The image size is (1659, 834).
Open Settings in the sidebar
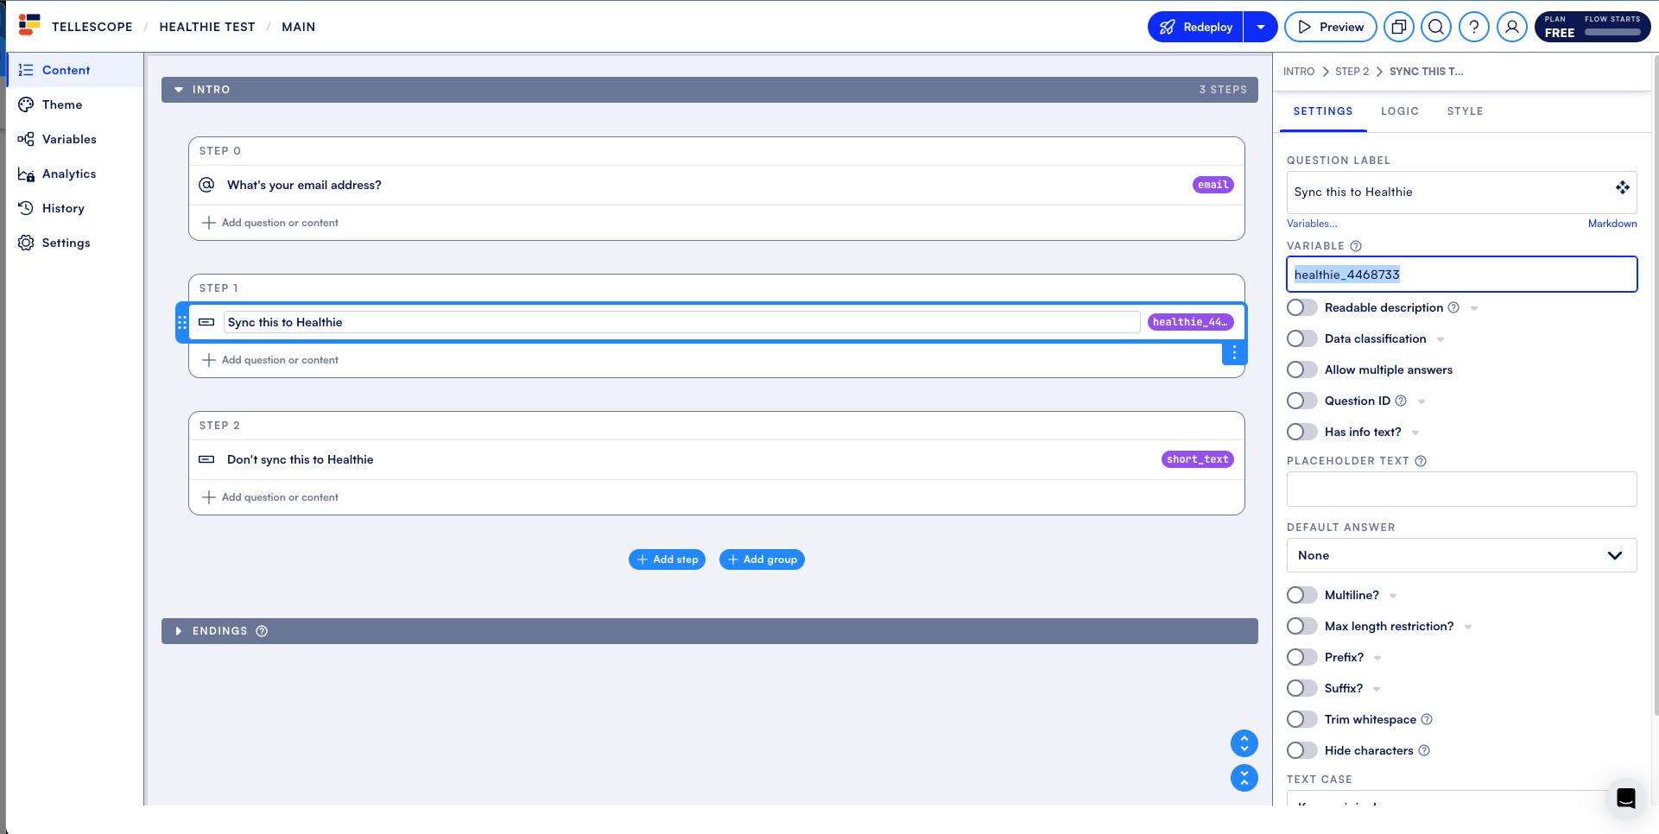point(74,243)
